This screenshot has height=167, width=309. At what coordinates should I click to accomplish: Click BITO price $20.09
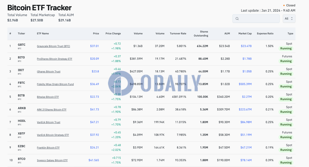tap(95, 59)
